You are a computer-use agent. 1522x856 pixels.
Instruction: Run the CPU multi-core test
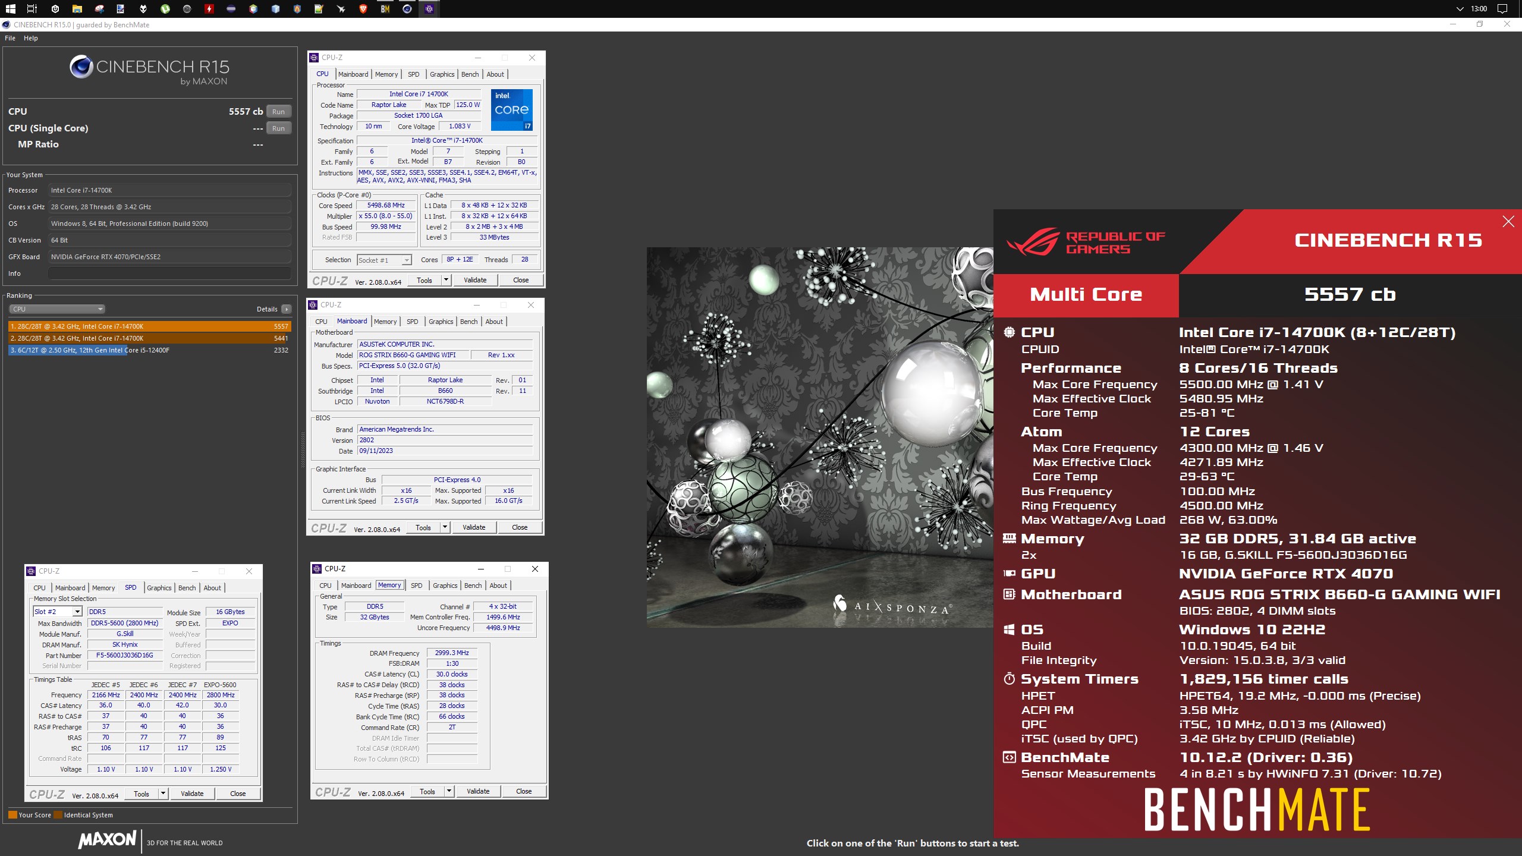click(x=278, y=112)
